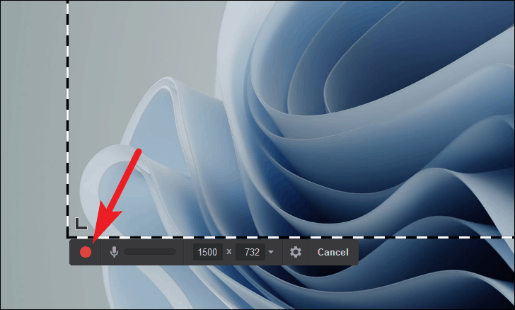
Task: Click the x separator between the dimension fields
Action: pos(229,252)
